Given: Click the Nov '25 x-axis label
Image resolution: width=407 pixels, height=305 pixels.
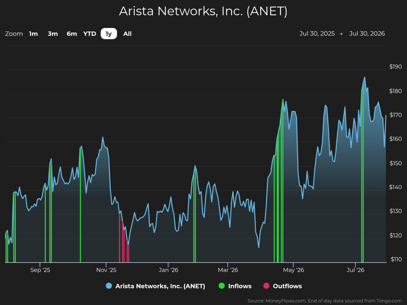Looking at the screenshot, I should pyautogui.click(x=106, y=270).
